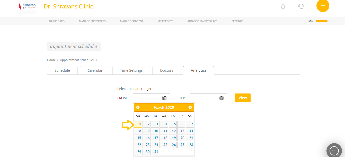Click the Home breadcrumb link
Image resolution: width=345 pixels, height=157 pixels.
pyautogui.click(x=51, y=60)
